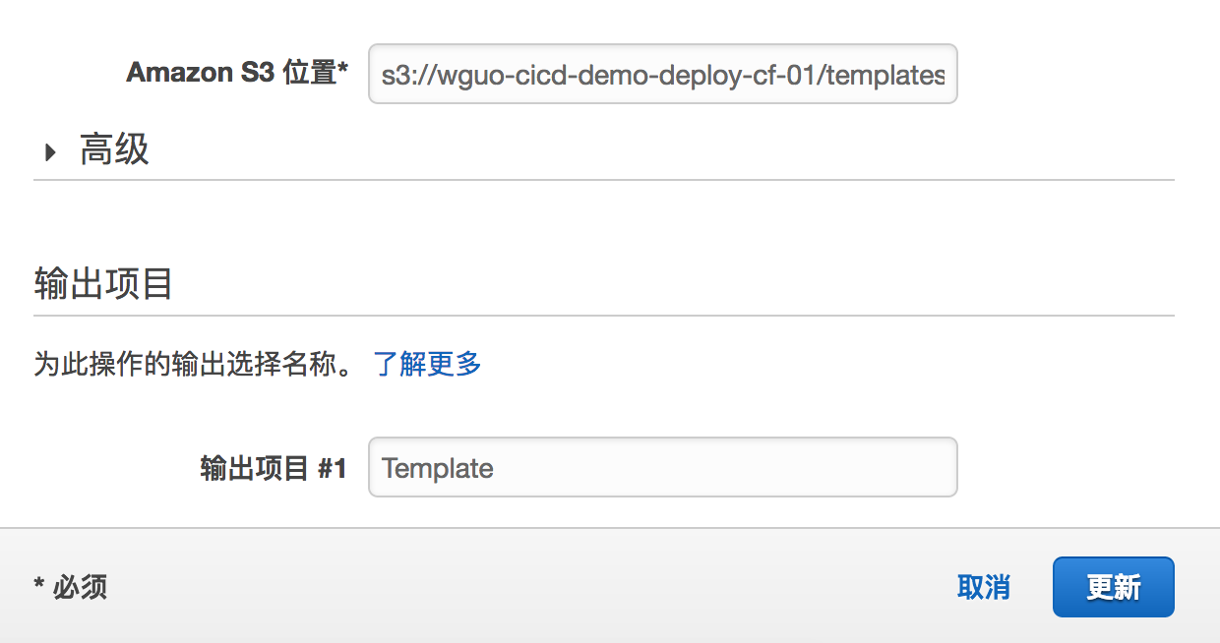Place cursor at s3:// prefix in path
1220x643 pixels.
pyautogui.click(x=401, y=76)
